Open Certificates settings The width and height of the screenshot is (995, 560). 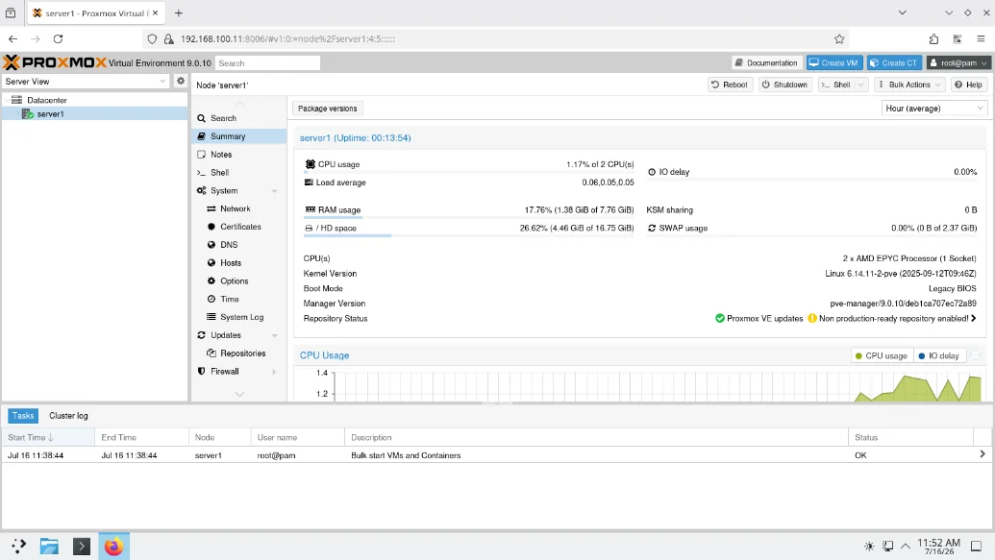[238, 227]
